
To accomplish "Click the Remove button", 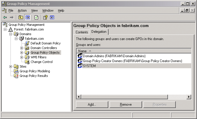I will coord(126,104).
